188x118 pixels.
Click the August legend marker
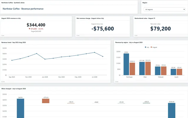[151, 47]
